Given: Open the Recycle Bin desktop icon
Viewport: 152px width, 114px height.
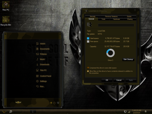Looking at the screenshot, I should [x=6, y=21].
